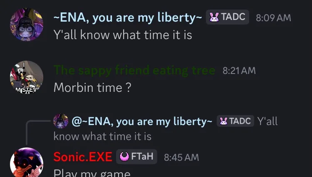Tap the first "Y'all know what time it is" message
This screenshot has height=177, width=312.
123,35
